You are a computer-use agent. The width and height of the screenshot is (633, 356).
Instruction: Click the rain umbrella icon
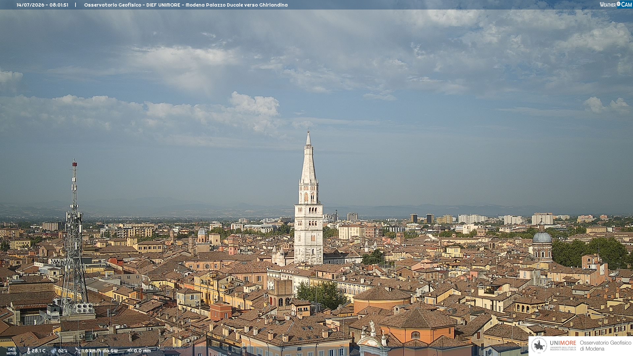pos(130,351)
